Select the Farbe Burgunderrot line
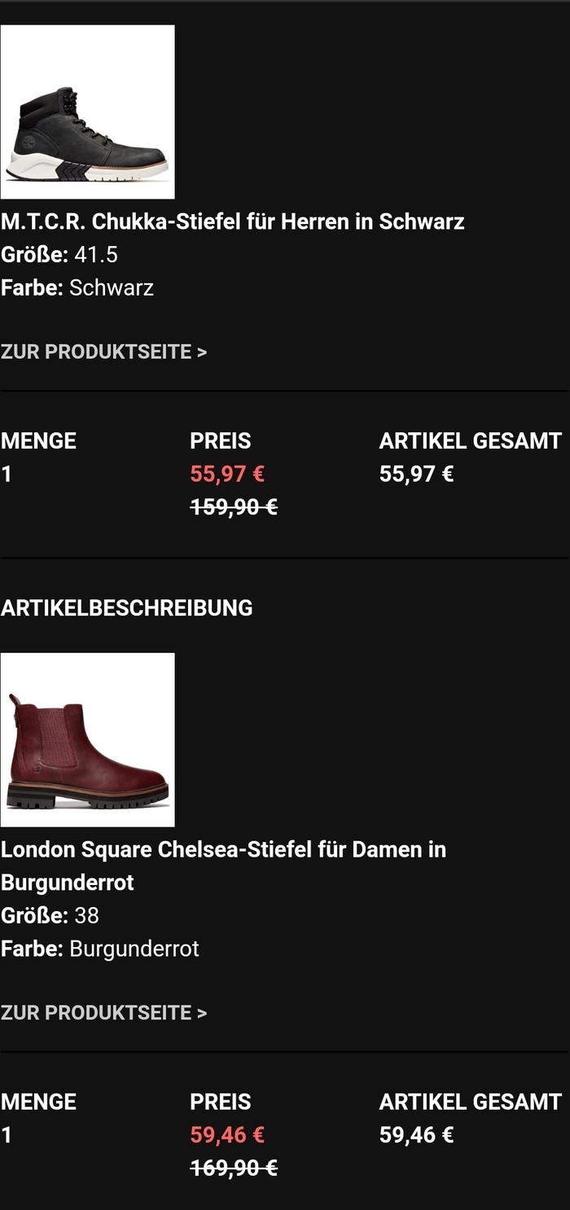This screenshot has width=570, height=1210. click(x=99, y=949)
